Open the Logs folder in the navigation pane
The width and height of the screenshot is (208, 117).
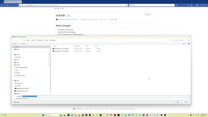[17, 70]
